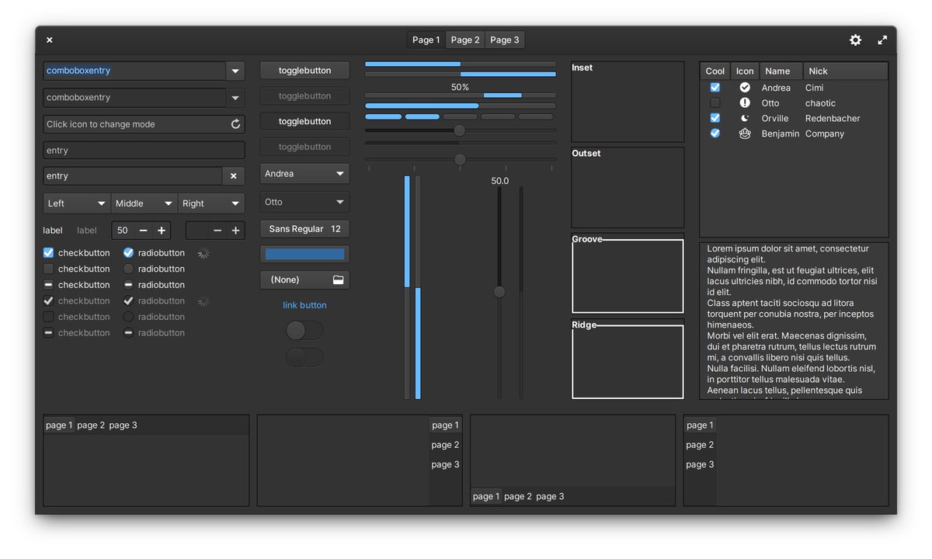
Task: Click plus on the empty spin button
Action: [x=235, y=231]
